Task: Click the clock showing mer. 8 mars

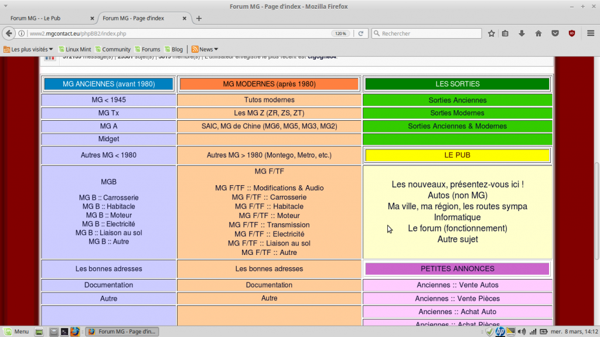Action: [574, 332]
